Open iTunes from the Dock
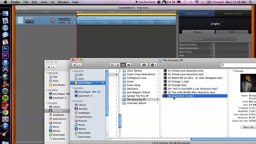The width and height of the screenshot is (256, 144). pyautogui.click(x=5, y=63)
